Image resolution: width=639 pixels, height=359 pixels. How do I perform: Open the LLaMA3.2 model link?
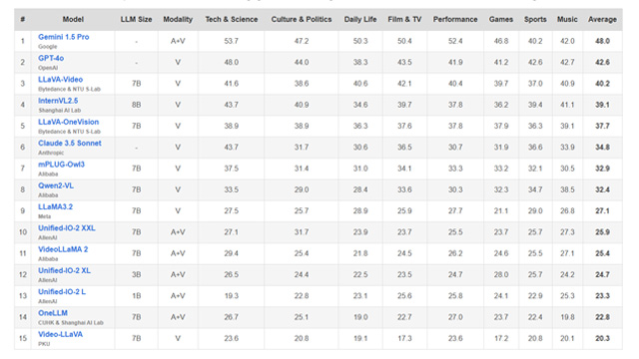click(56, 206)
